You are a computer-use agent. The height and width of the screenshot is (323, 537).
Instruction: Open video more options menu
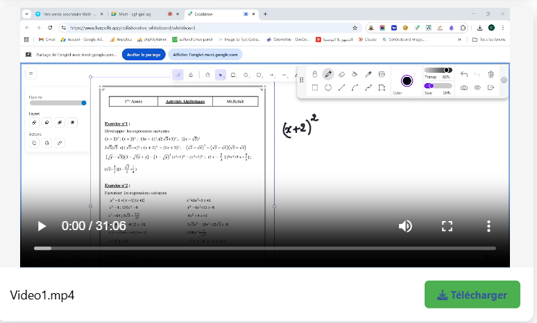click(x=489, y=226)
